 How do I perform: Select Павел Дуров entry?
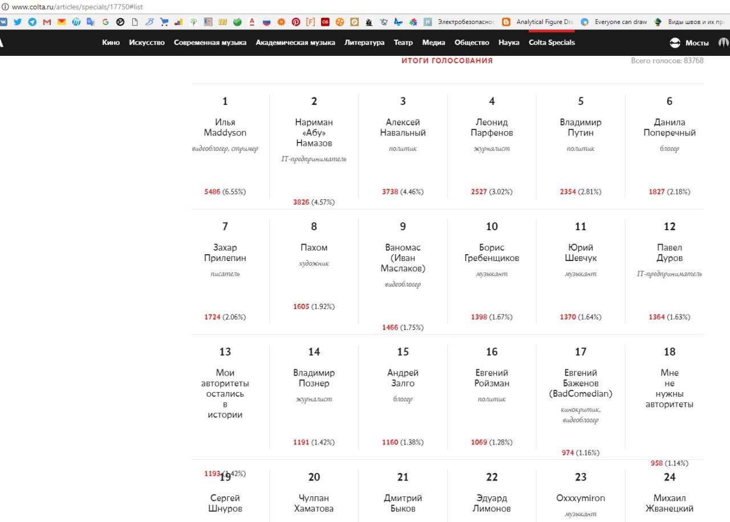[x=670, y=253]
